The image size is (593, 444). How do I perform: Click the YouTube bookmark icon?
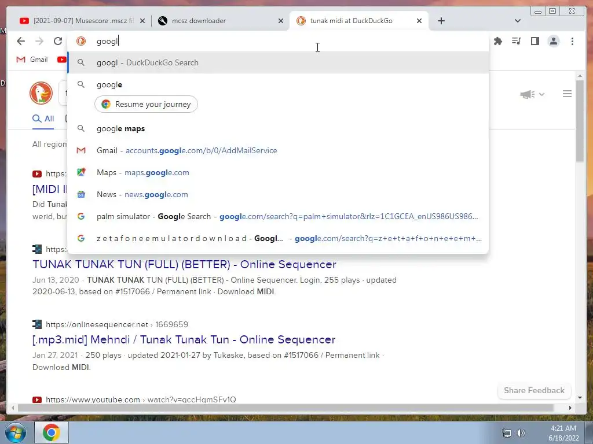tap(61, 60)
